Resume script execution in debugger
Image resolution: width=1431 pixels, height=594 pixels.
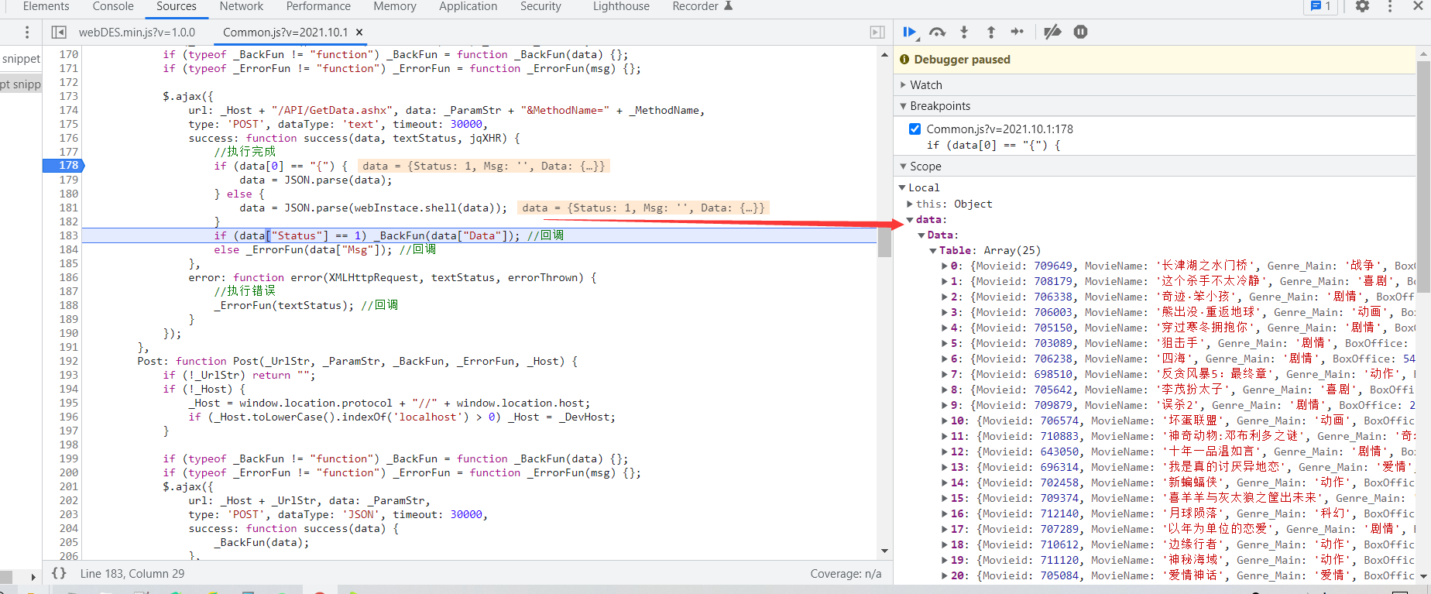(x=910, y=32)
